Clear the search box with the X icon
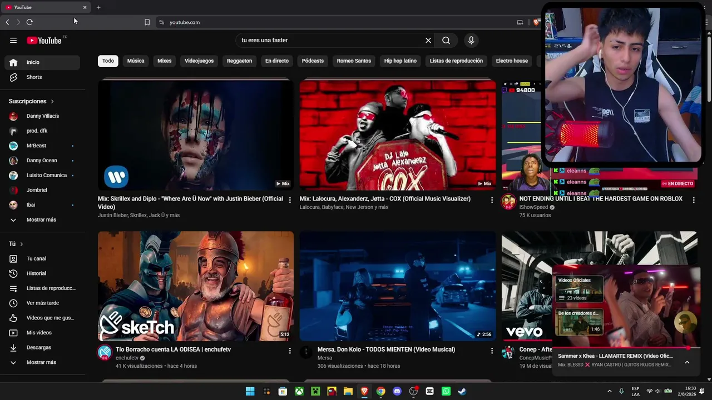 pyautogui.click(x=428, y=40)
